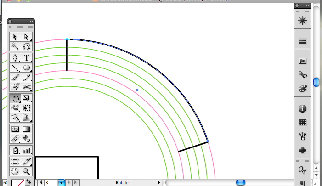Click the arc's lower-right end anchor point

[x=208, y=141]
